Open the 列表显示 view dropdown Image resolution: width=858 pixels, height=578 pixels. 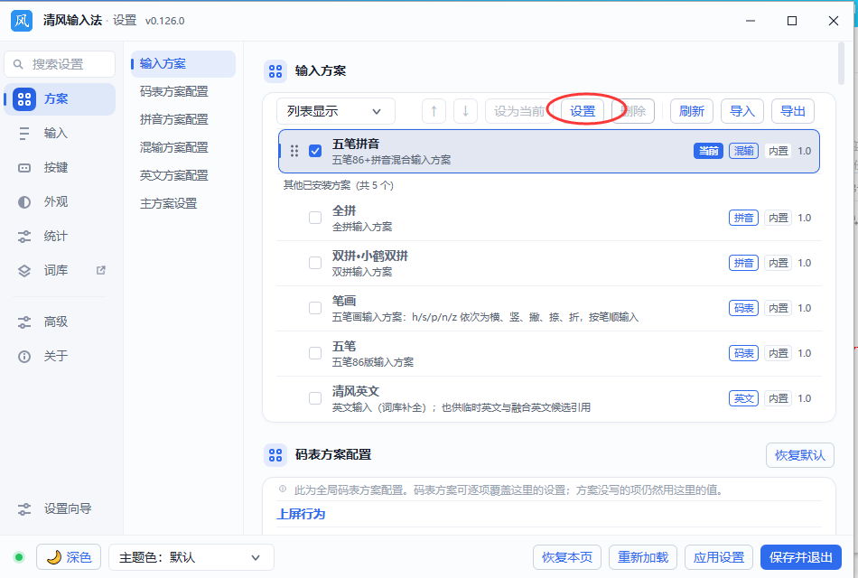(x=335, y=111)
